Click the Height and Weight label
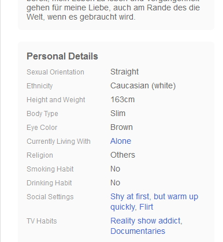The width and height of the screenshot is (223, 242). [56, 100]
